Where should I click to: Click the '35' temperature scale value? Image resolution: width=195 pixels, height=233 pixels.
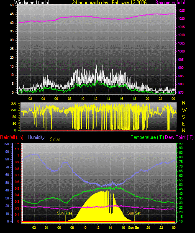point(181,199)
